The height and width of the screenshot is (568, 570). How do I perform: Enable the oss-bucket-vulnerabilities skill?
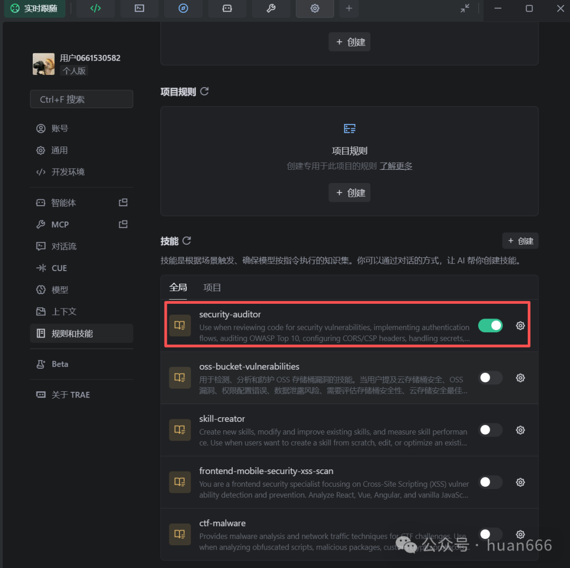pos(490,378)
